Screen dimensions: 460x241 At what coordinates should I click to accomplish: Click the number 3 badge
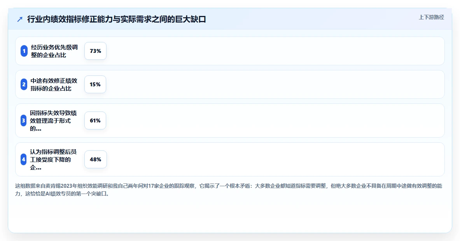pos(23,120)
